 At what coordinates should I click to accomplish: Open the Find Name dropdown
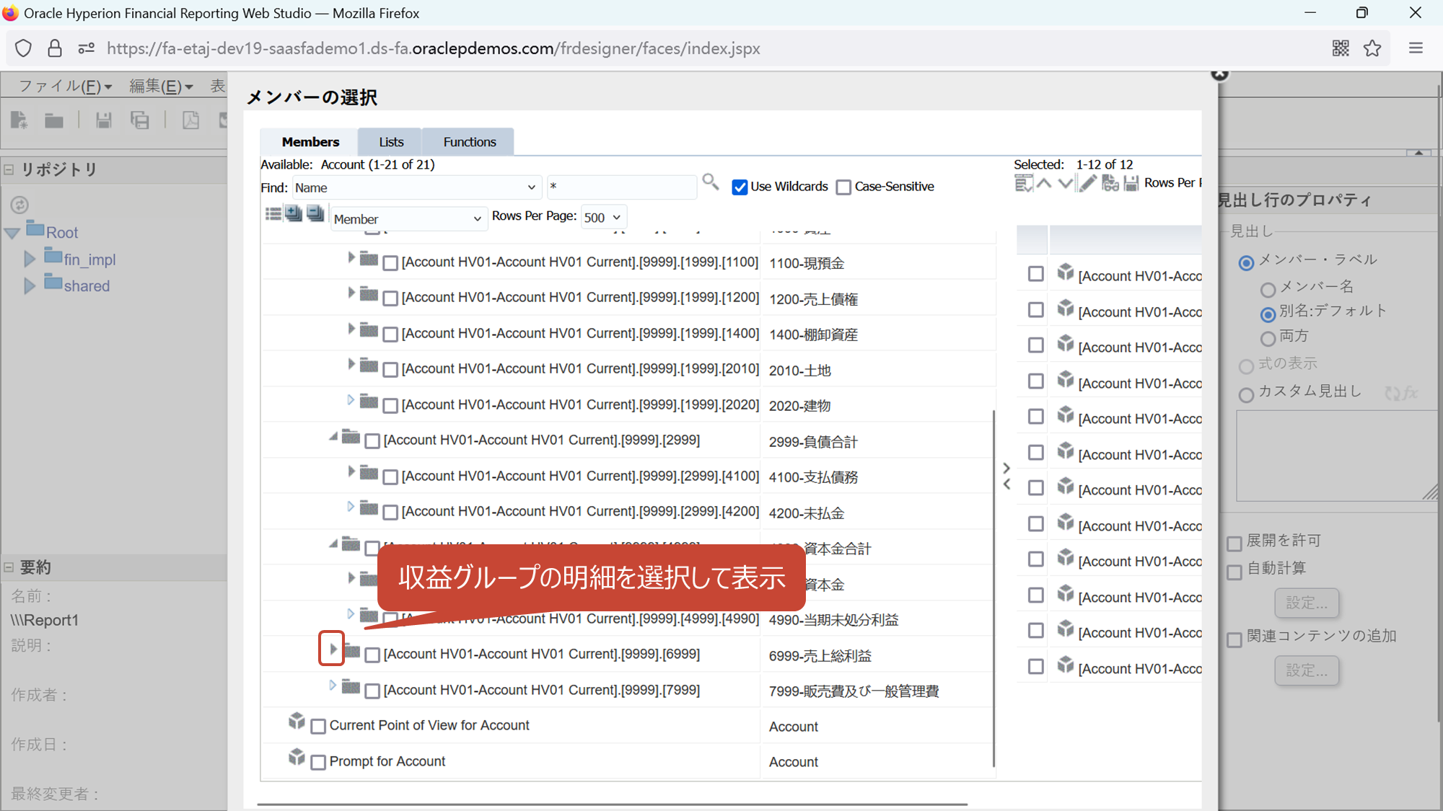tap(416, 187)
